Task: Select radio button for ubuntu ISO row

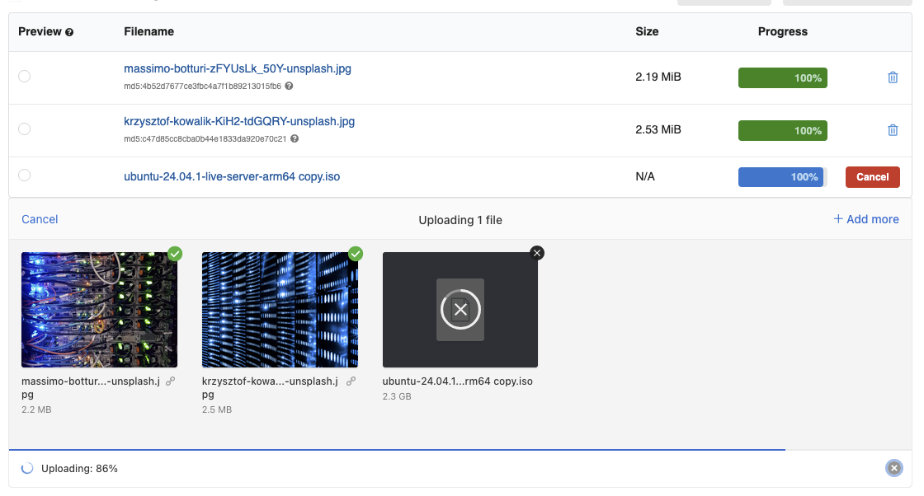Action: coord(24,175)
